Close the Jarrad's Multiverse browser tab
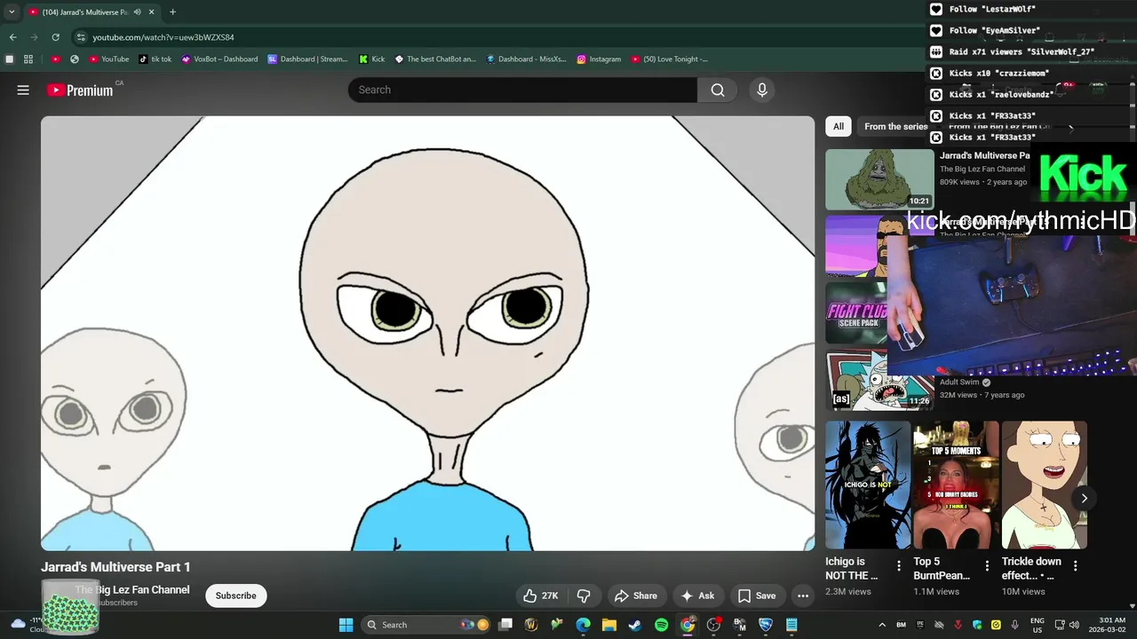Screen dimensions: 1137x639 (x=152, y=12)
